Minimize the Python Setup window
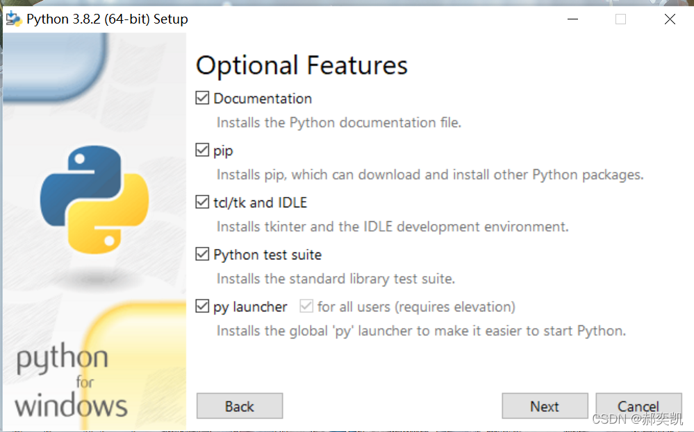The width and height of the screenshot is (694, 432). click(572, 19)
